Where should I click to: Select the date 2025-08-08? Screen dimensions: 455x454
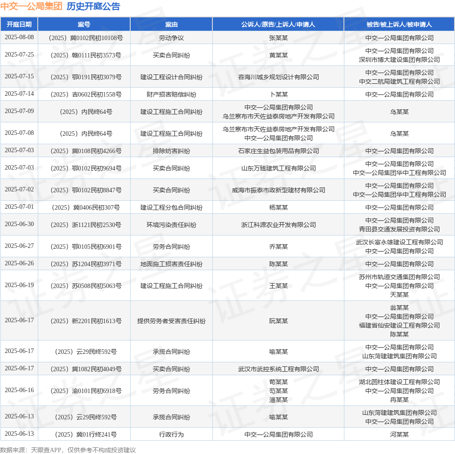19,37
